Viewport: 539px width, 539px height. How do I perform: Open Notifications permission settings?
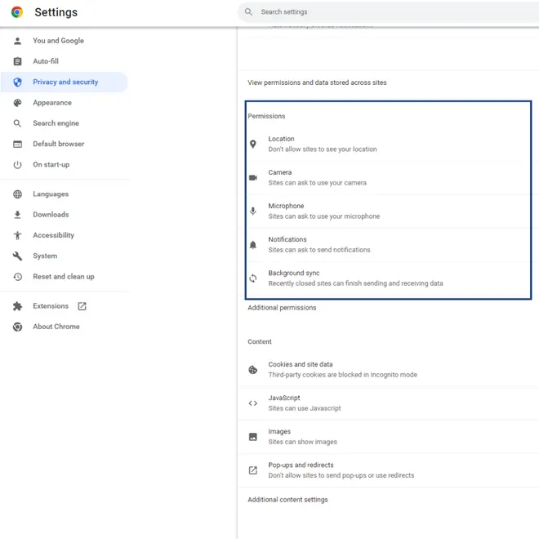[389, 245]
